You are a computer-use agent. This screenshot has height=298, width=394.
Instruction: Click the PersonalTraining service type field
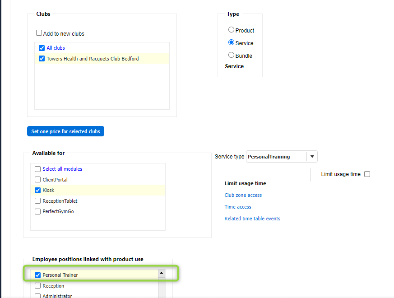276,157
